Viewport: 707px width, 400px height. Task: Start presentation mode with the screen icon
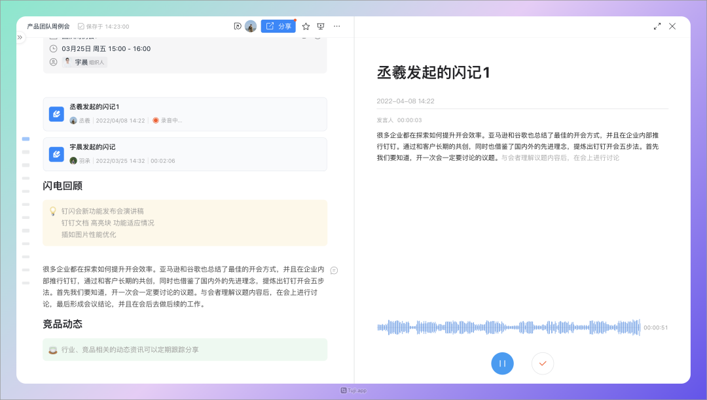(x=321, y=26)
